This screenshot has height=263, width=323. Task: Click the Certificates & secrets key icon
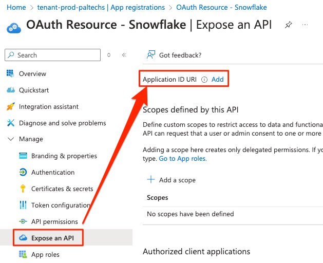[23, 189]
